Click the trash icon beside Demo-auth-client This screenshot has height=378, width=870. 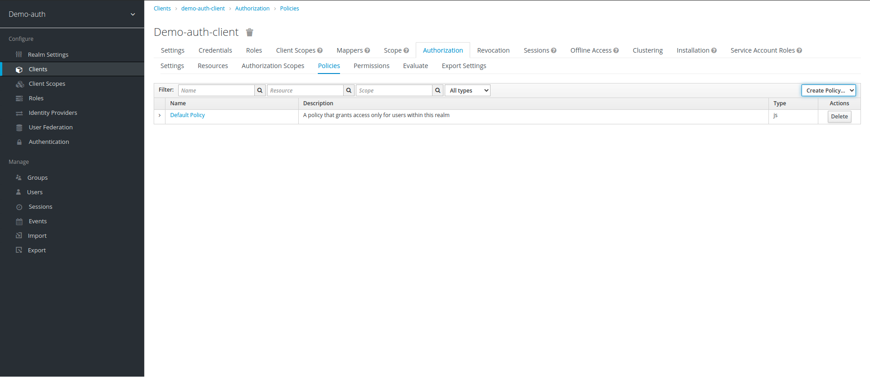[x=249, y=32]
